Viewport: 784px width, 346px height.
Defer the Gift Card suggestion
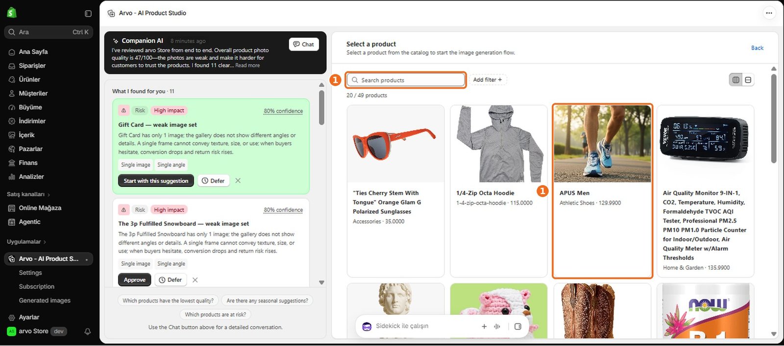point(213,181)
